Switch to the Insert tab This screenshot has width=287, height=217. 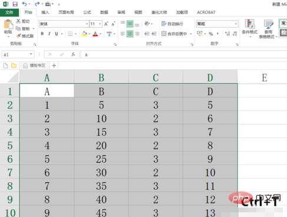(x=45, y=12)
